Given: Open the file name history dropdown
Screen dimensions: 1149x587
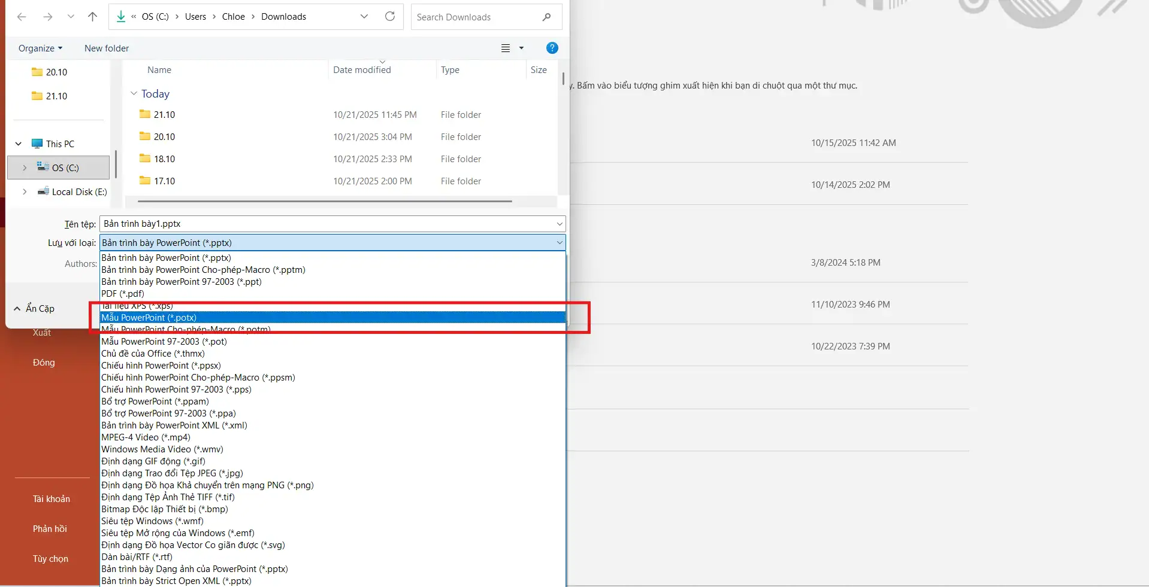Looking at the screenshot, I should 558,223.
